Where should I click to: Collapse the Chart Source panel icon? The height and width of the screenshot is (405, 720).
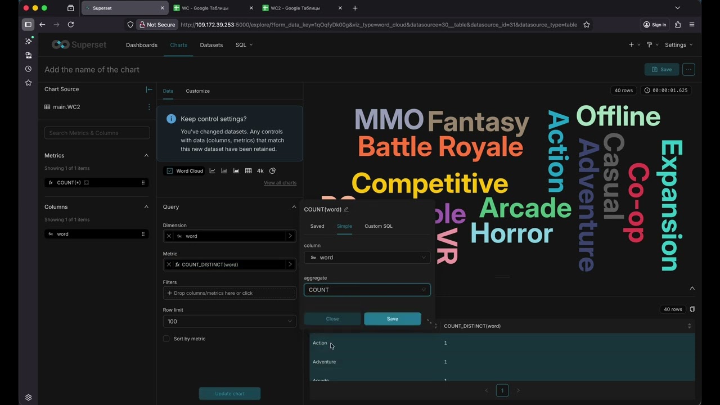coord(149,89)
